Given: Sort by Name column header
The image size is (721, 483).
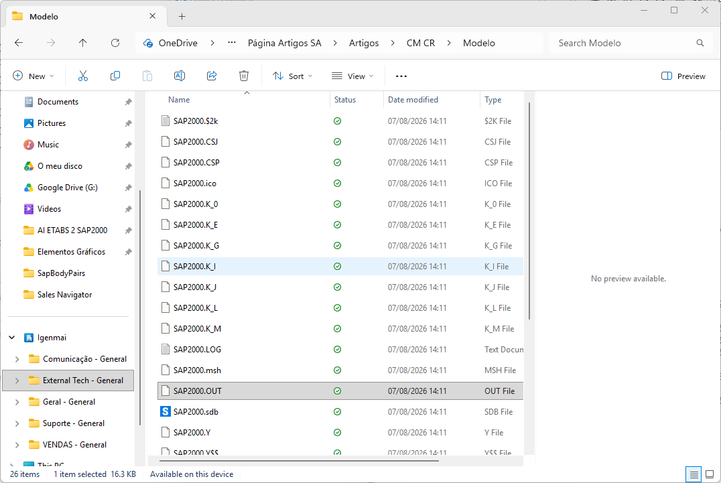Looking at the screenshot, I should coord(179,100).
